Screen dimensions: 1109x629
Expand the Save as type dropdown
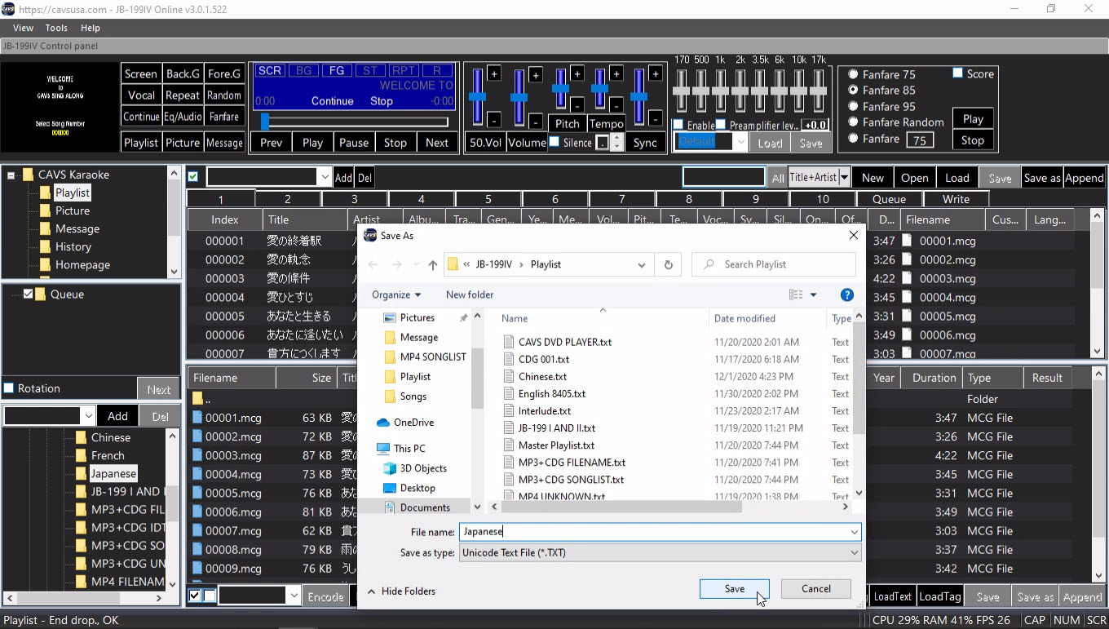click(854, 552)
